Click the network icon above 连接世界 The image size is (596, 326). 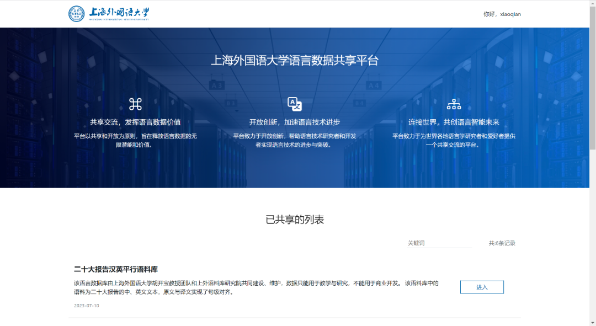pyautogui.click(x=454, y=104)
